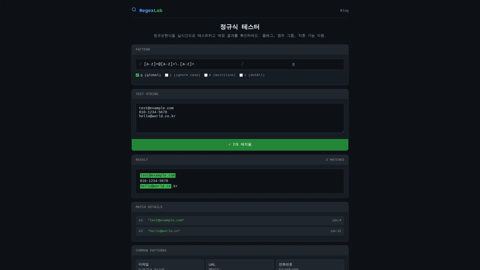Apply the 이메일 common pattern
This screenshot has width=480, height=270.
(x=170, y=265)
